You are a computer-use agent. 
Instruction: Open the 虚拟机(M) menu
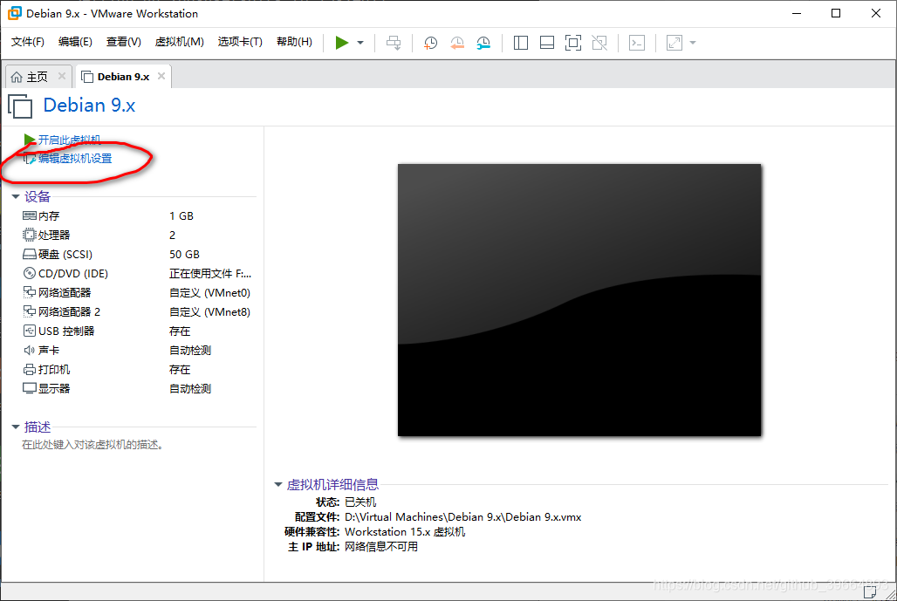[x=179, y=42]
